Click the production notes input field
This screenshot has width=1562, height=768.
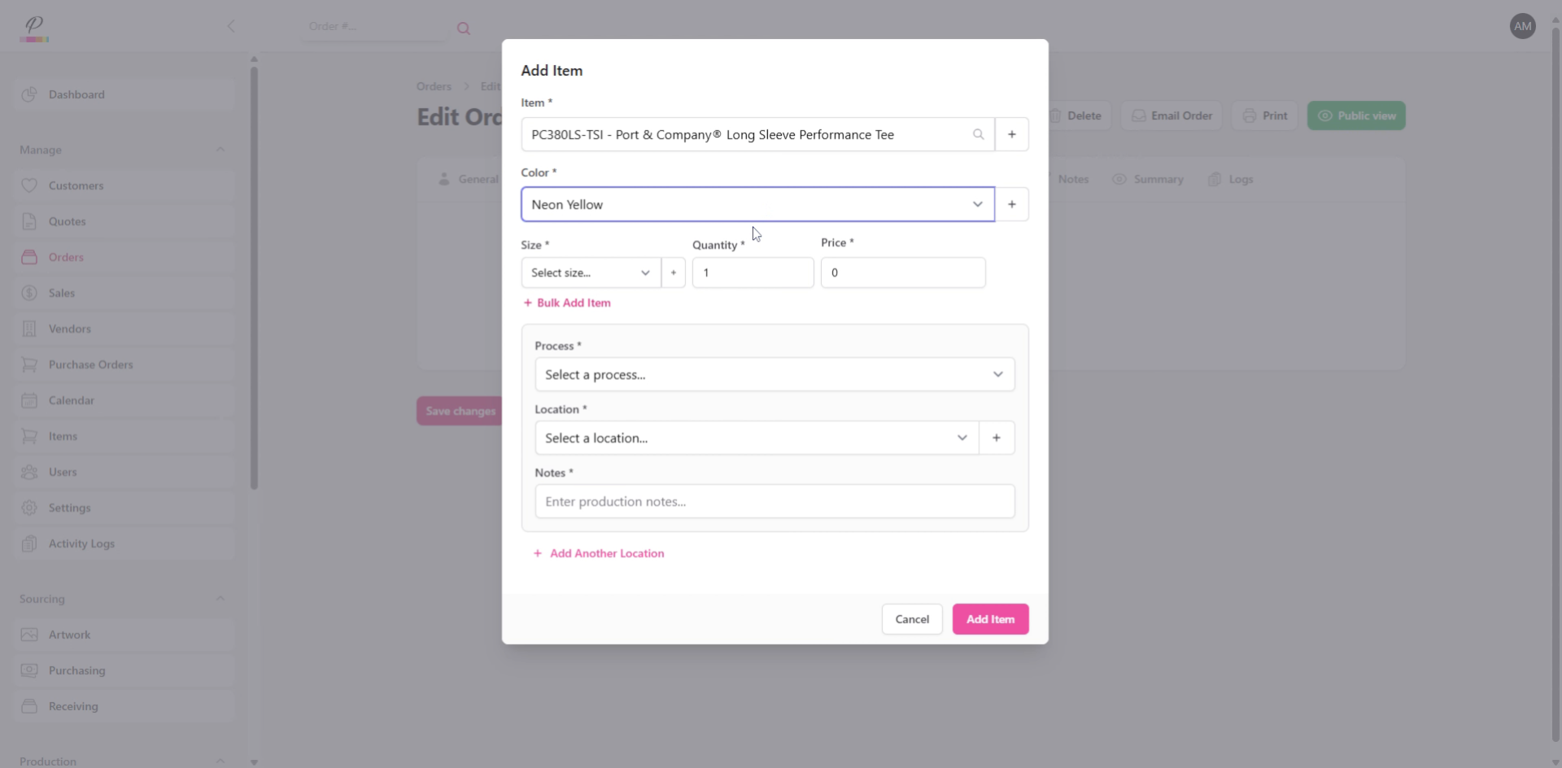774,501
